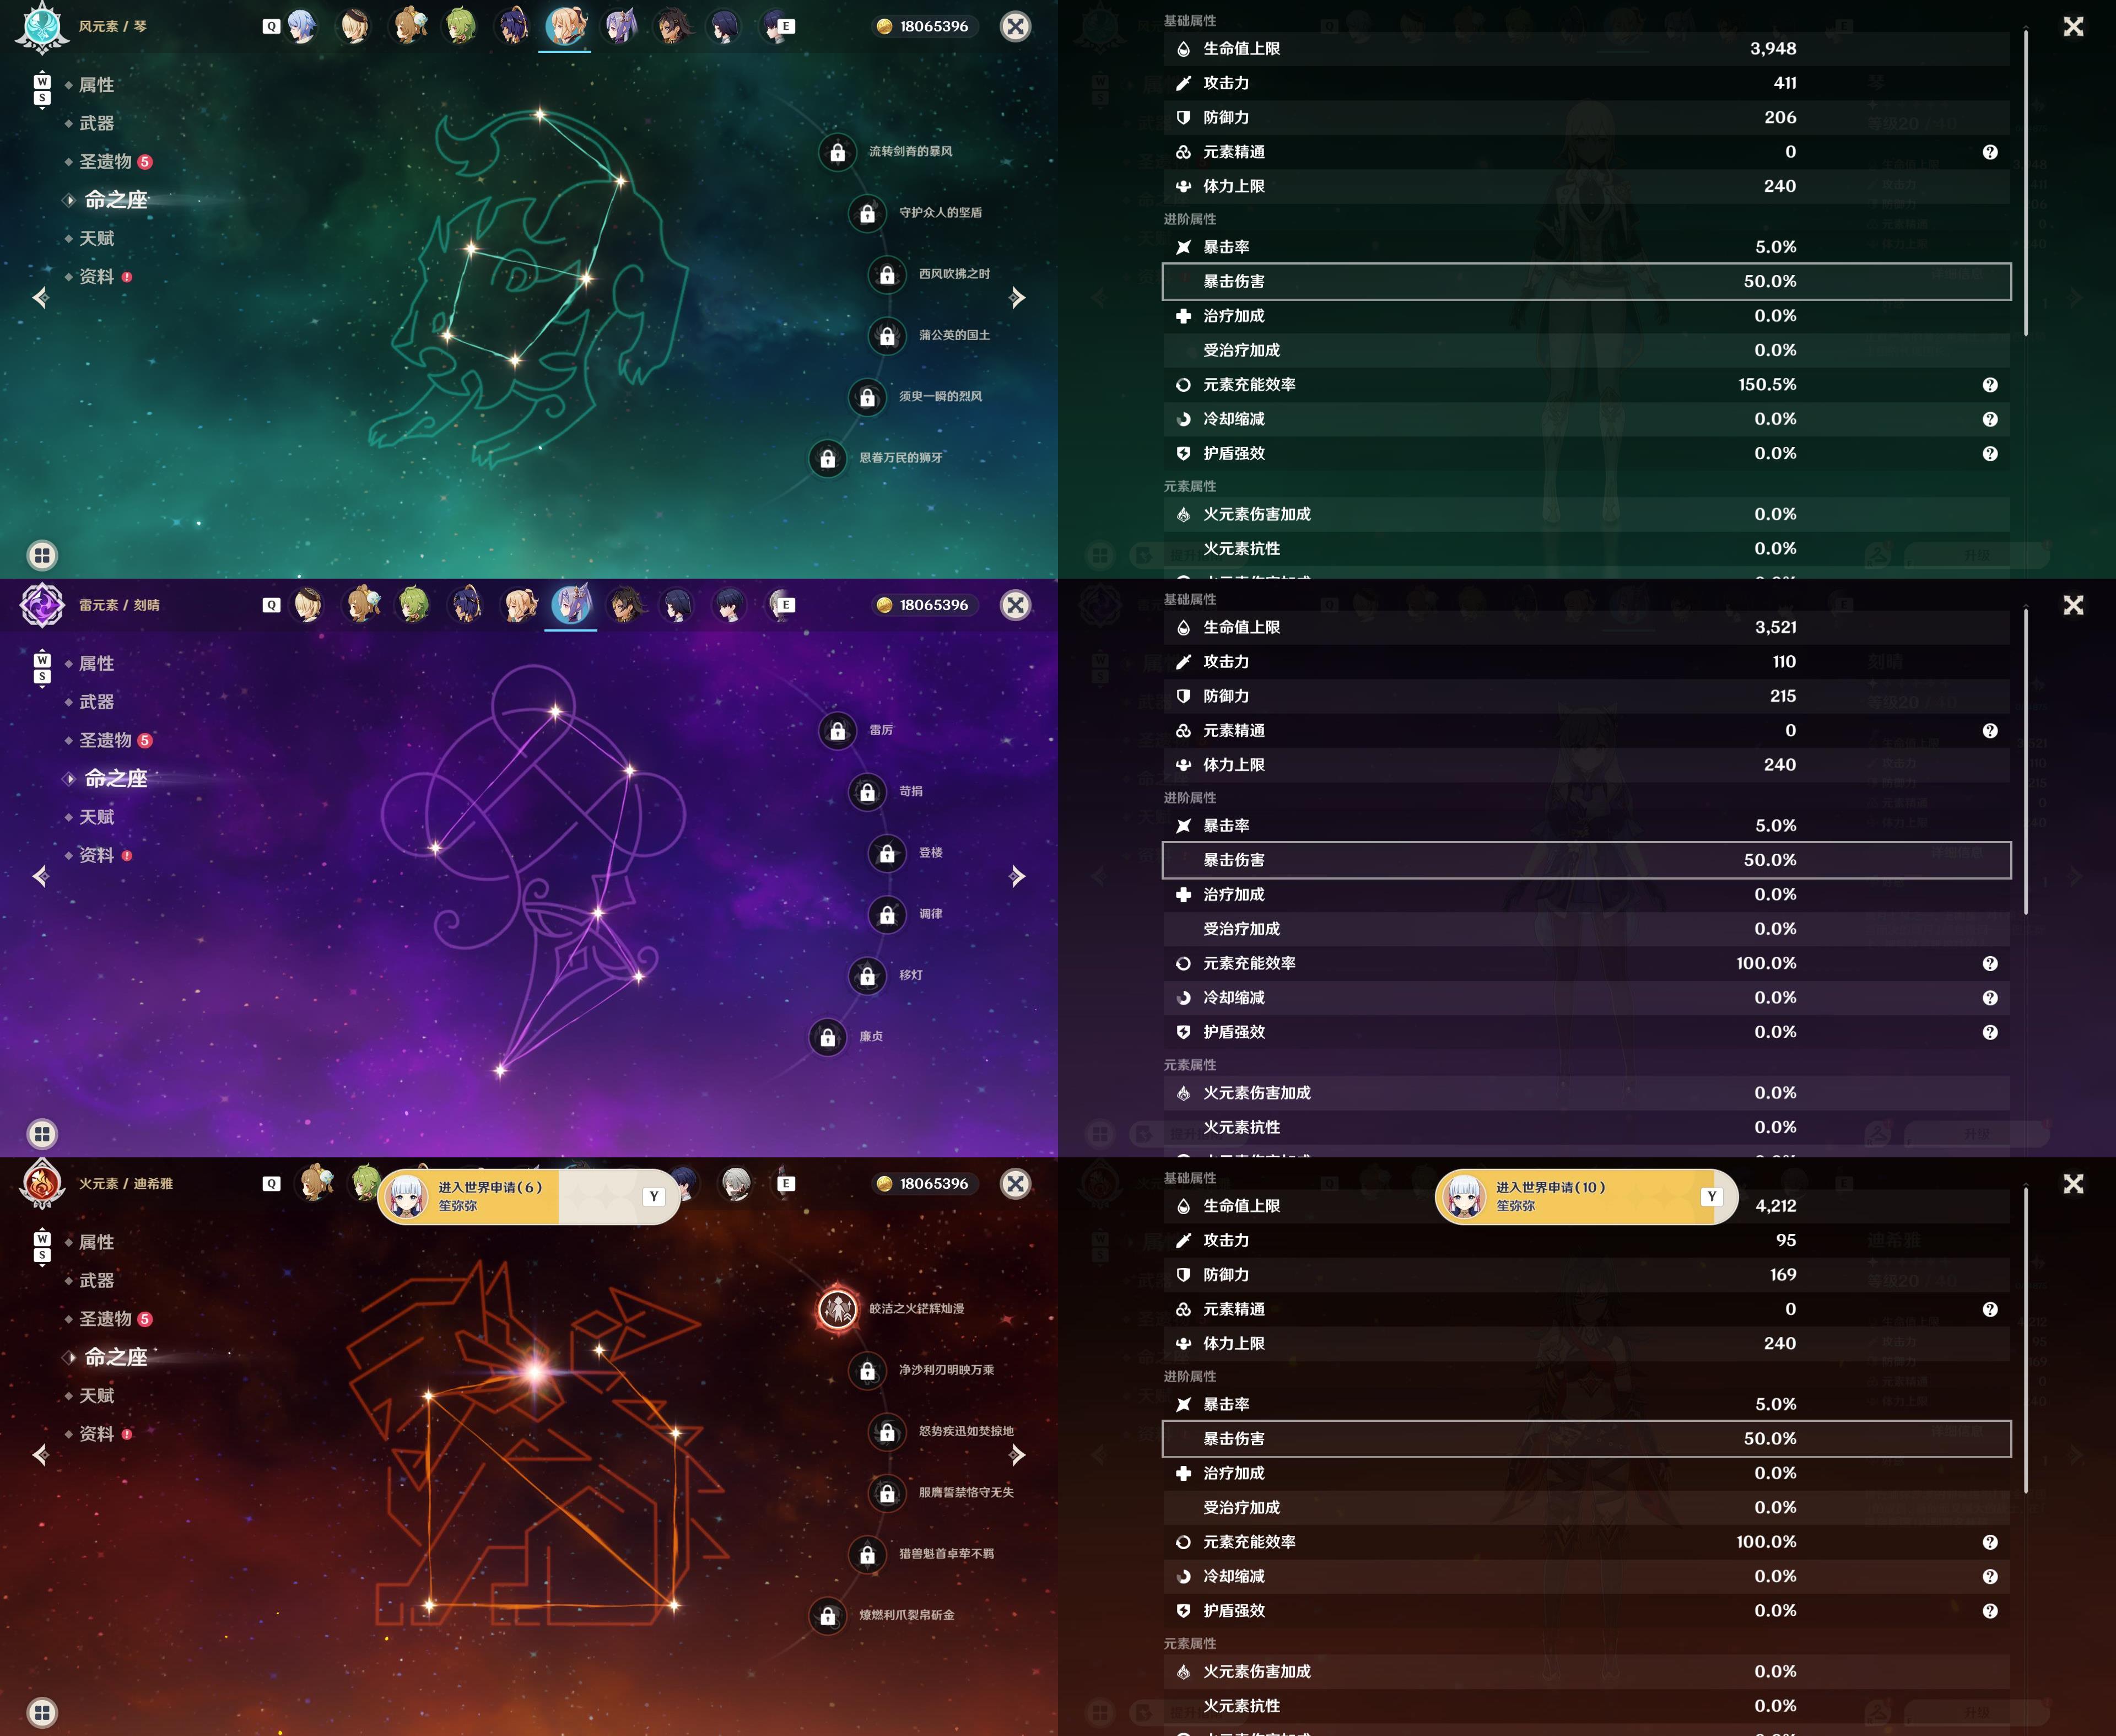
Task: Click the 猎兽魁首卓荦不羁 constellation lock
Action: point(867,1554)
